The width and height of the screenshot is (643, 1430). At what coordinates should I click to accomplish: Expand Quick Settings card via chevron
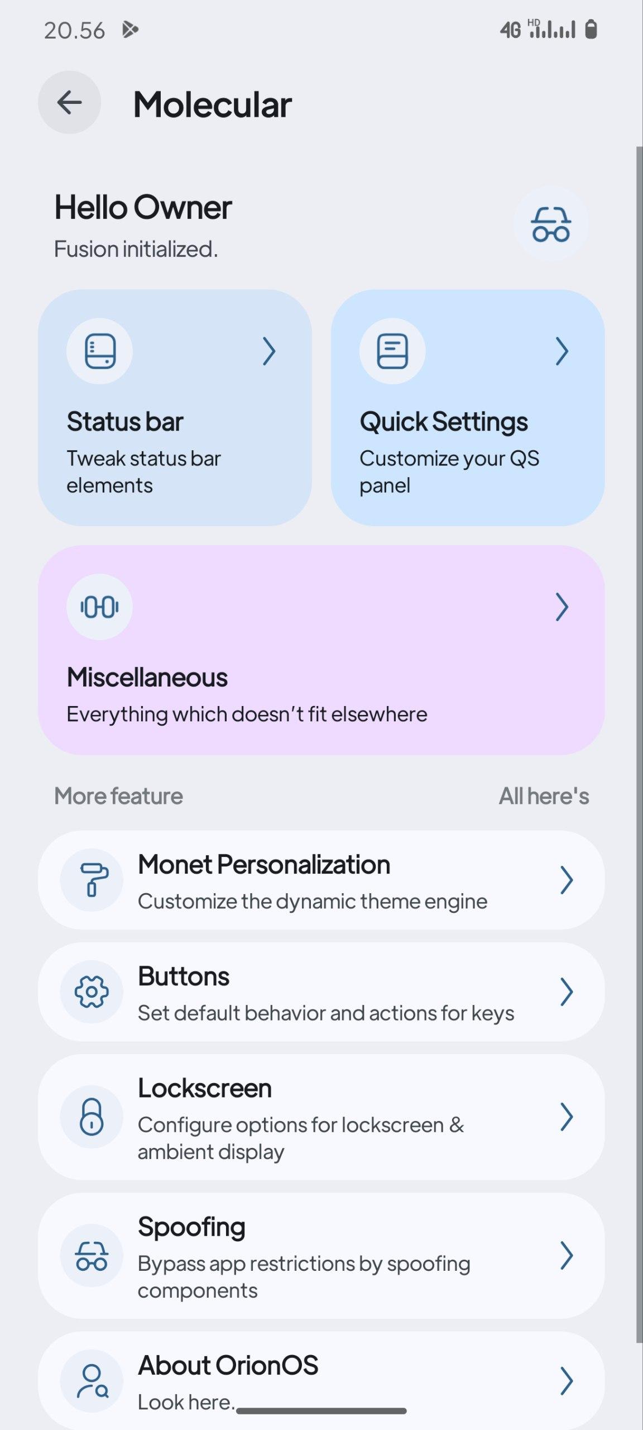pos(563,351)
